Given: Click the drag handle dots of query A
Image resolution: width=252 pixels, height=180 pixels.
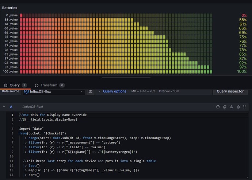Looking at the screenshot, I should pos(244,107).
